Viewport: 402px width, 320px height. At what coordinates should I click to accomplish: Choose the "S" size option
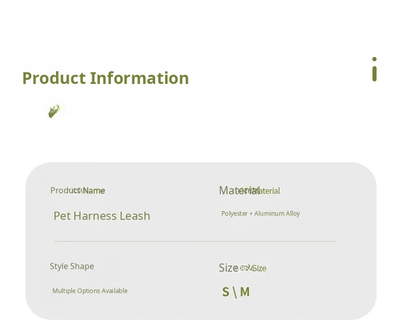pos(225,292)
